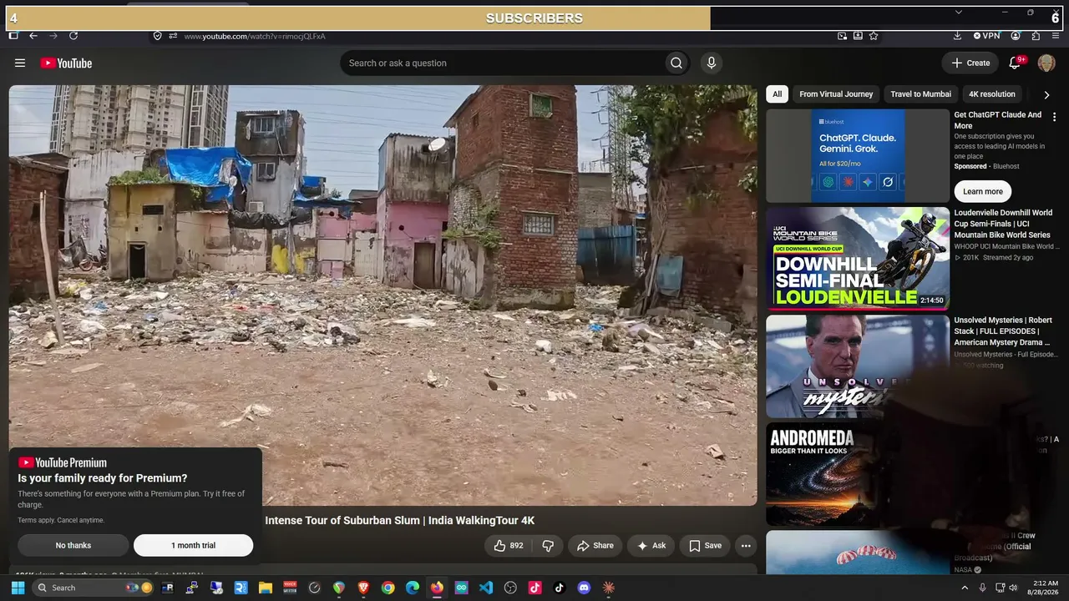Image resolution: width=1069 pixels, height=601 pixels.
Task: Open the account avatar menu
Action: tap(1046, 63)
